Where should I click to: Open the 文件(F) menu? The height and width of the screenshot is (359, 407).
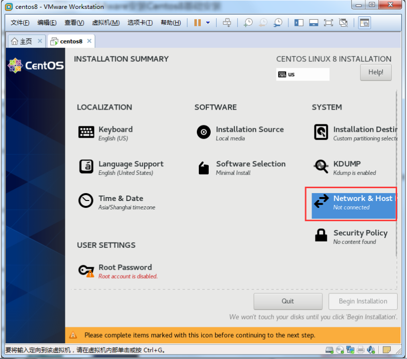click(20, 23)
